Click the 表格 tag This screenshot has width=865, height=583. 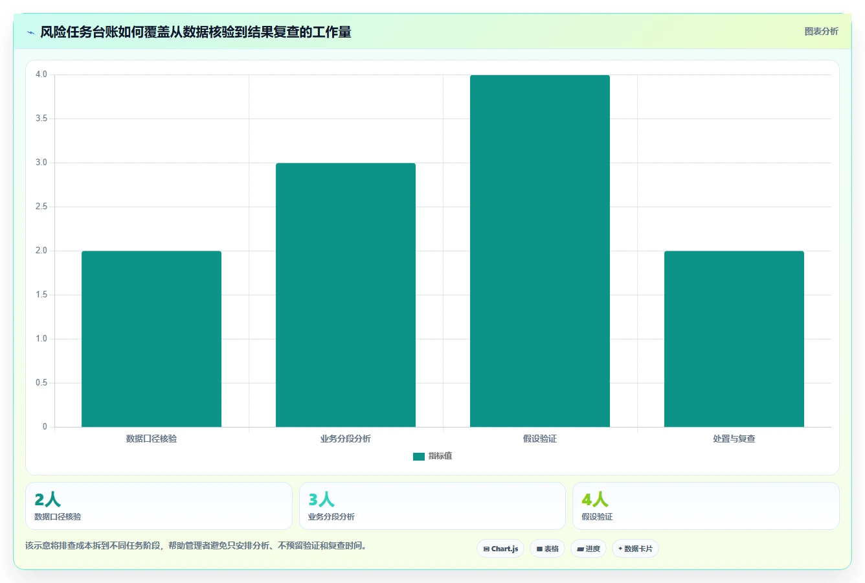pos(547,549)
